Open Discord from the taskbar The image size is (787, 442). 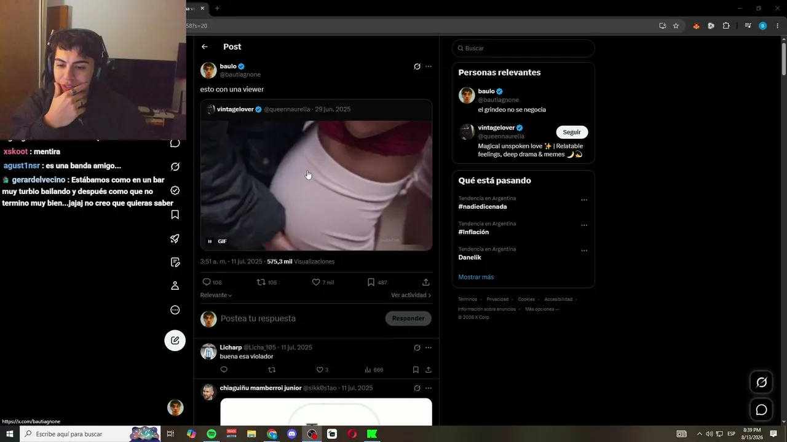[292, 434]
